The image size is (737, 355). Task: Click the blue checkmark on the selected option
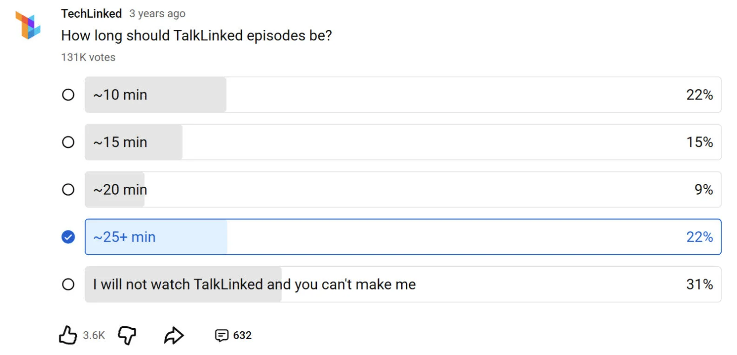click(68, 237)
